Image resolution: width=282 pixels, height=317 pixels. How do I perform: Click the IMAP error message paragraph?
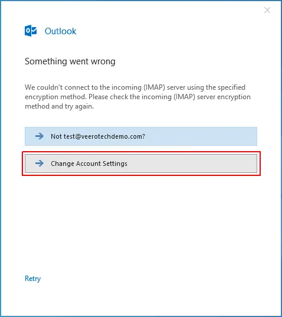[x=137, y=97]
